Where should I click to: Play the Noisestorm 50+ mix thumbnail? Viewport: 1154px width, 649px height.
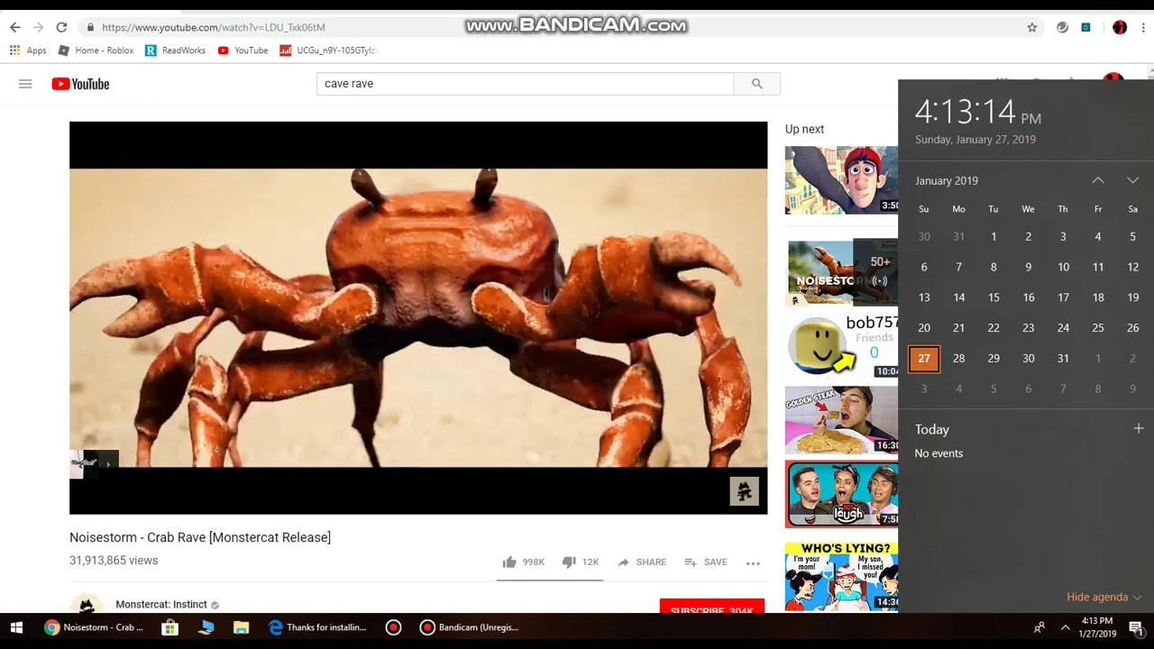841,272
